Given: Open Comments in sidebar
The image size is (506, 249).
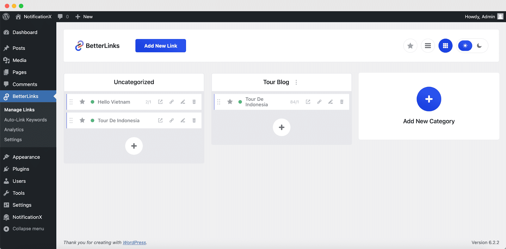Looking at the screenshot, I should [x=28, y=84].
